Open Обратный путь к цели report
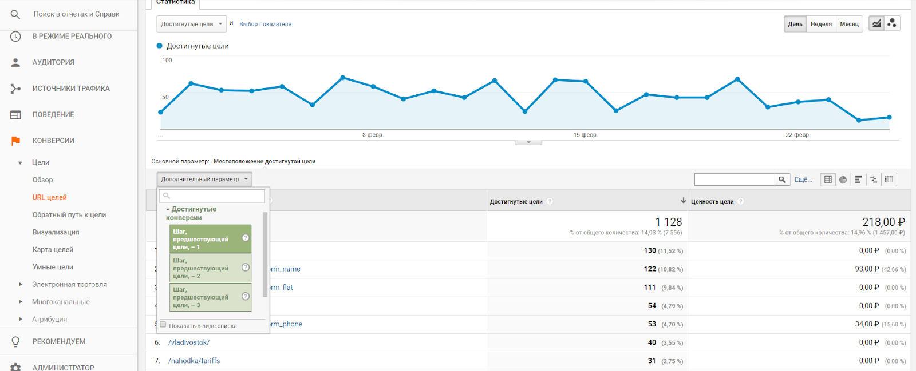This screenshot has width=916, height=371. coord(69,215)
